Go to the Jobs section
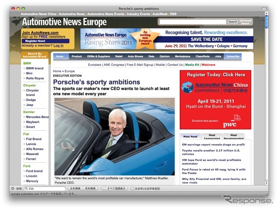The width and height of the screenshot is (278, 209). [218, 56]
